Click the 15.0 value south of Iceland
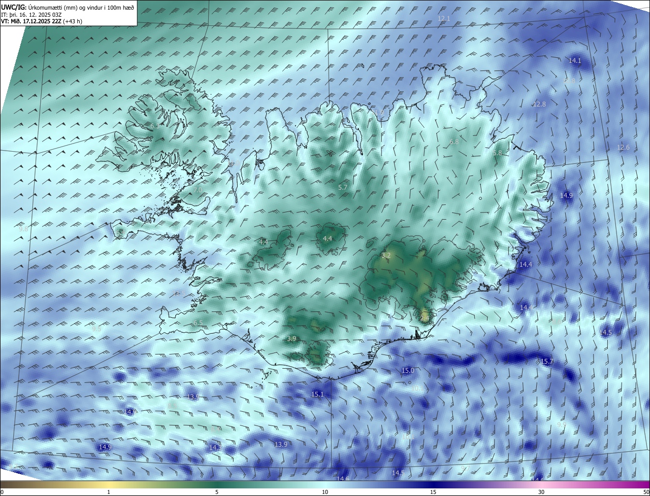Image resolution: width=650 pixels, height=496 pixels. point(408,371)
